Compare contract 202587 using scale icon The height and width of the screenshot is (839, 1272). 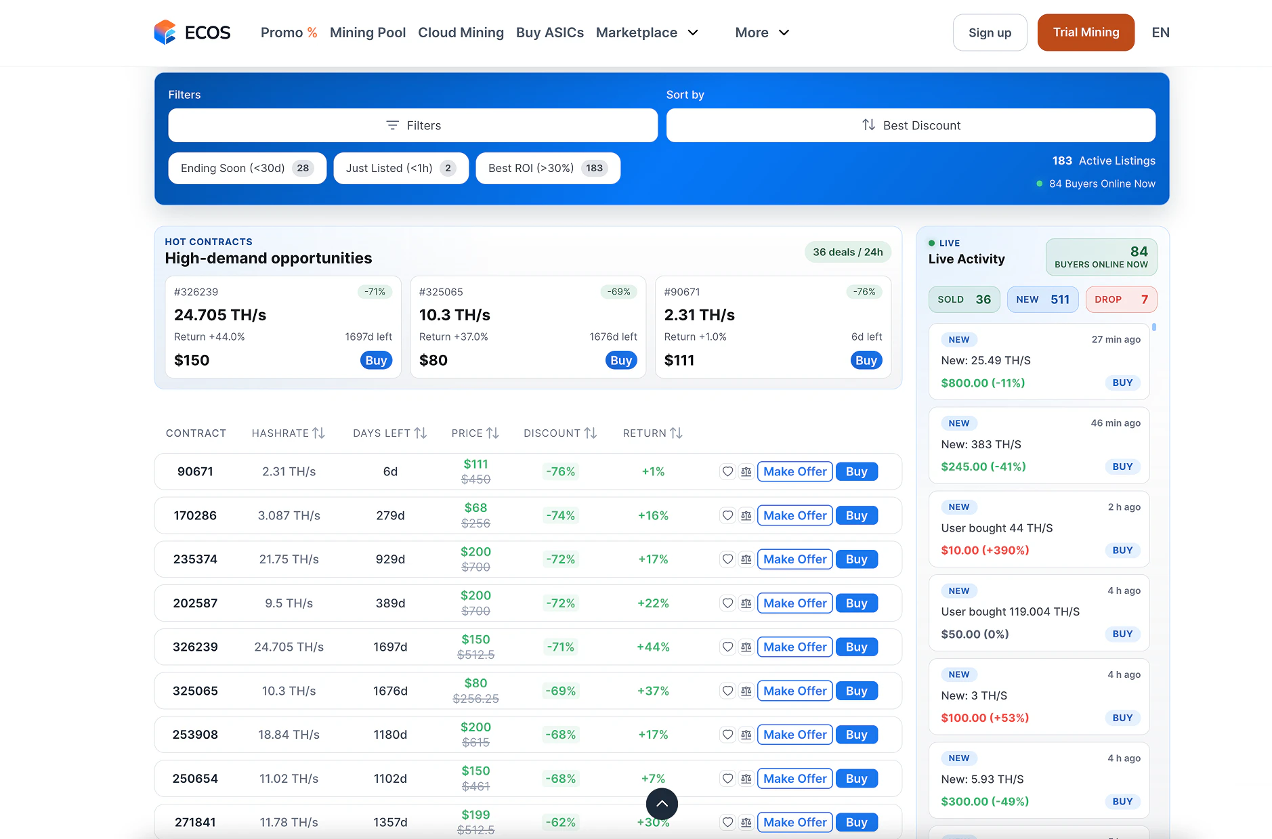click(746, 603)
